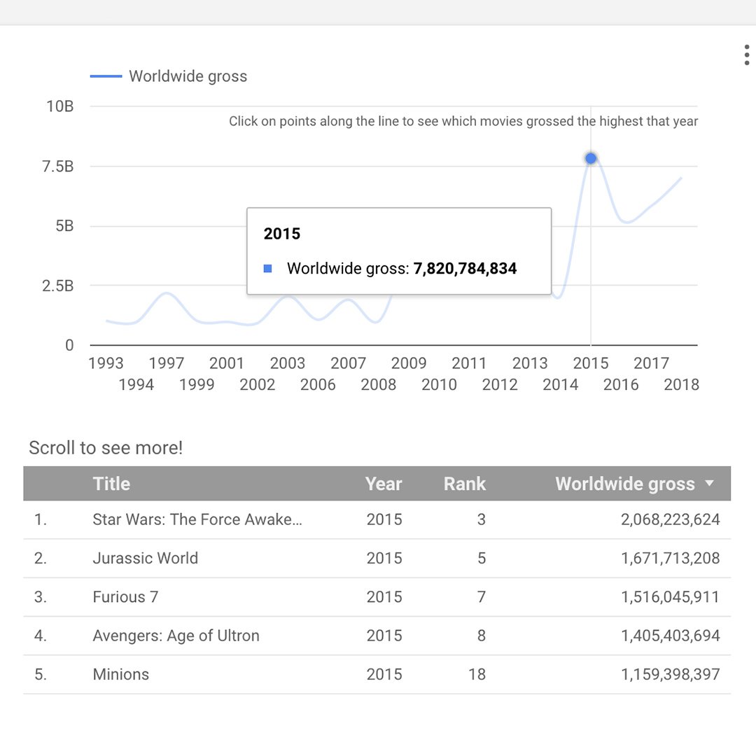Select the Furious 7 title
Viewport: 756px width, 756px height.
tap(125, 597)
